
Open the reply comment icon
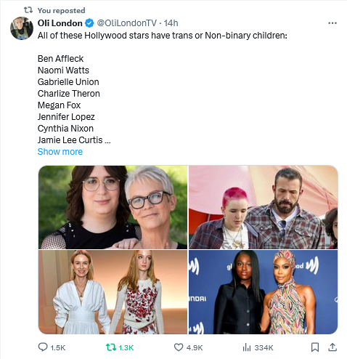point(43,347)
